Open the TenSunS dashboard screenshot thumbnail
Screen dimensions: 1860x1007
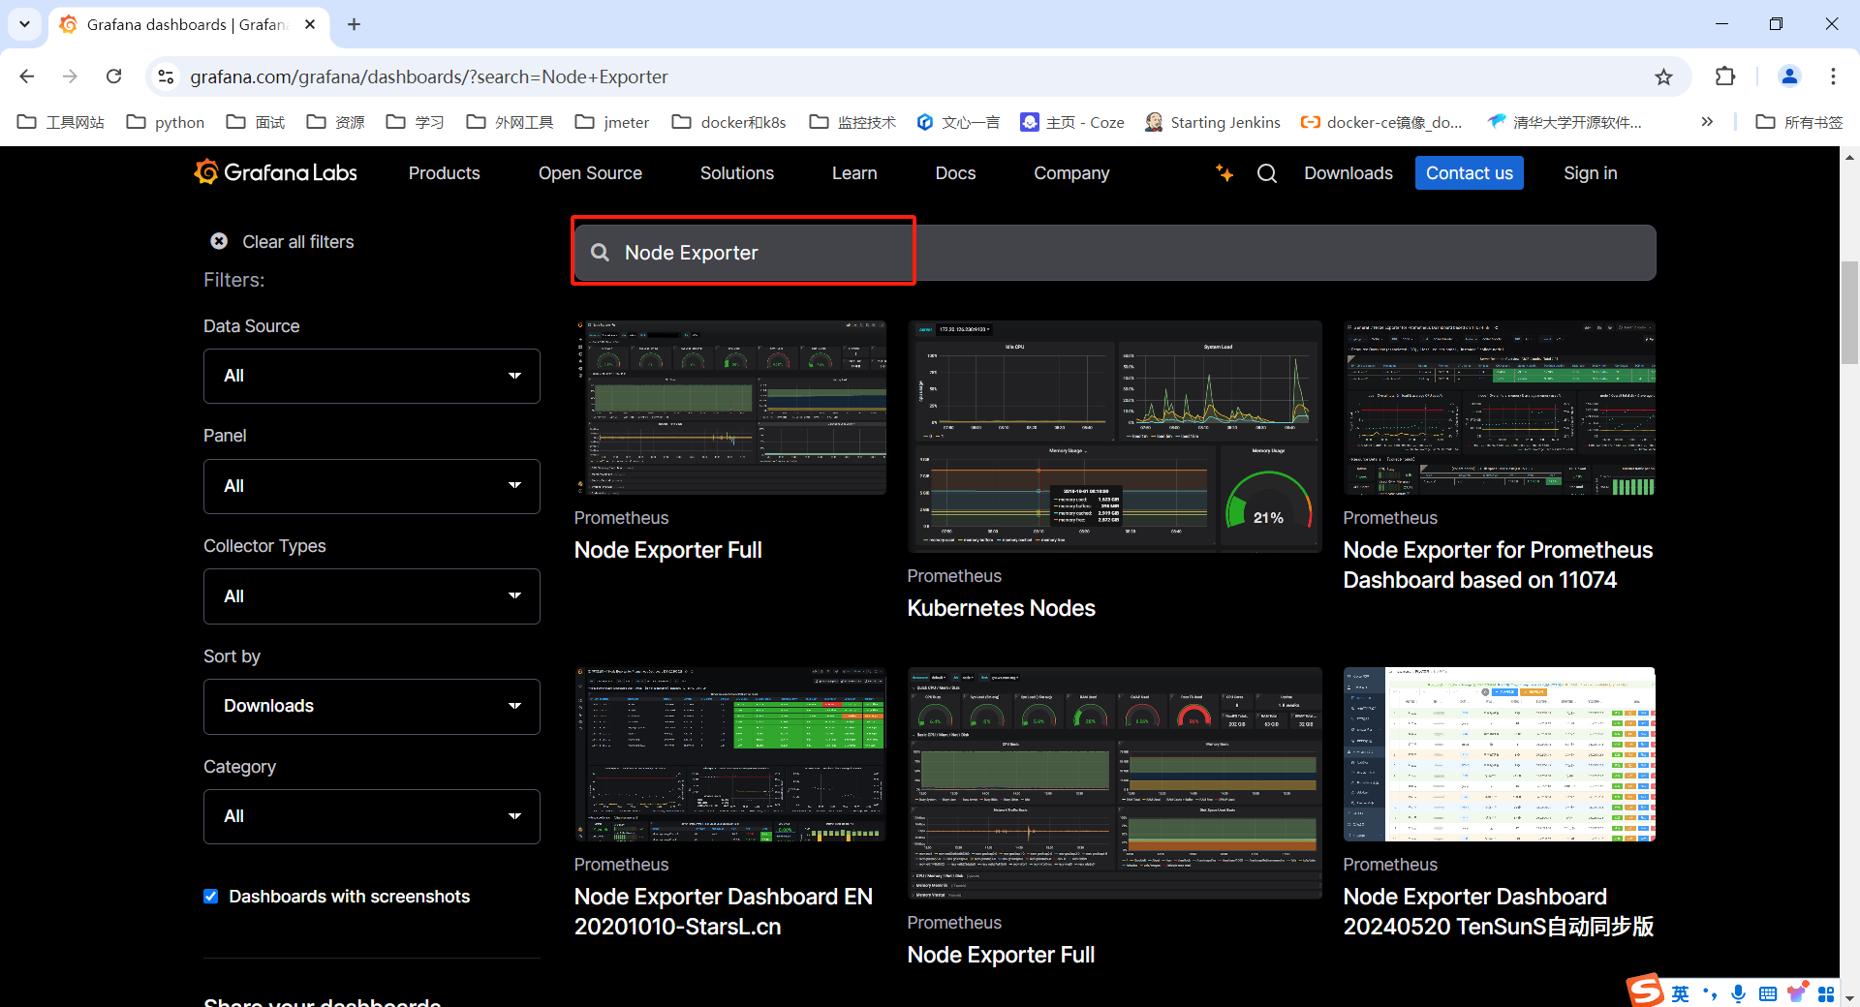click(1499, 754)
